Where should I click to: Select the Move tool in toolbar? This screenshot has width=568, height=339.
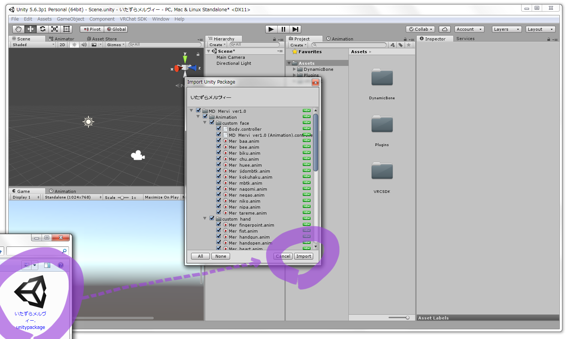[x=30, y=29]
